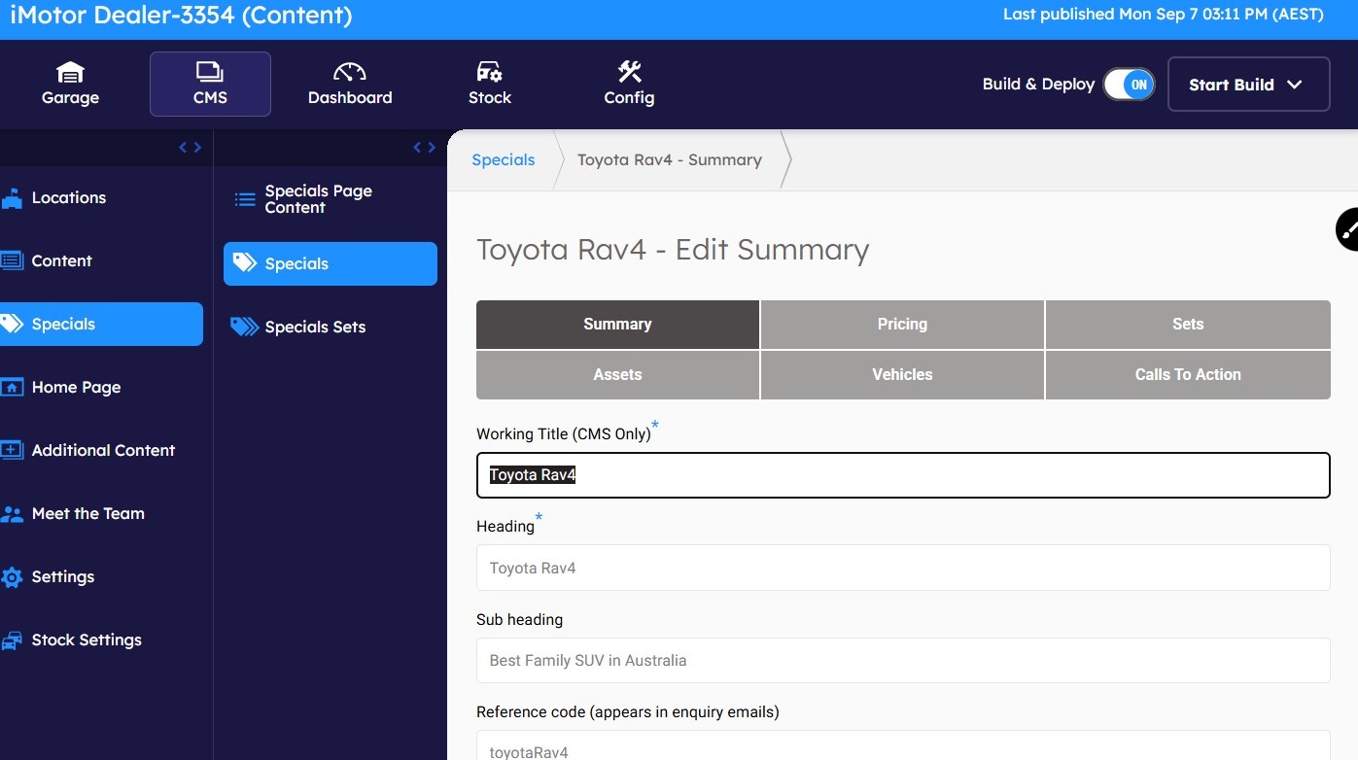
Task: Switch to the Pricing tab
Action: click(902, 325)
